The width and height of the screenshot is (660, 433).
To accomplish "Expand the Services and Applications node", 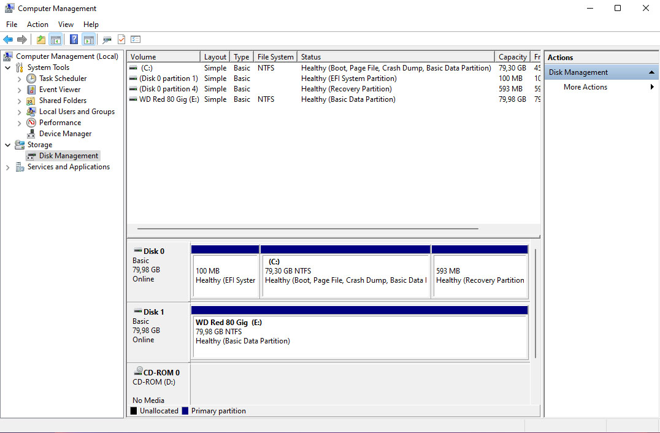I will click(x=7, y=166).
